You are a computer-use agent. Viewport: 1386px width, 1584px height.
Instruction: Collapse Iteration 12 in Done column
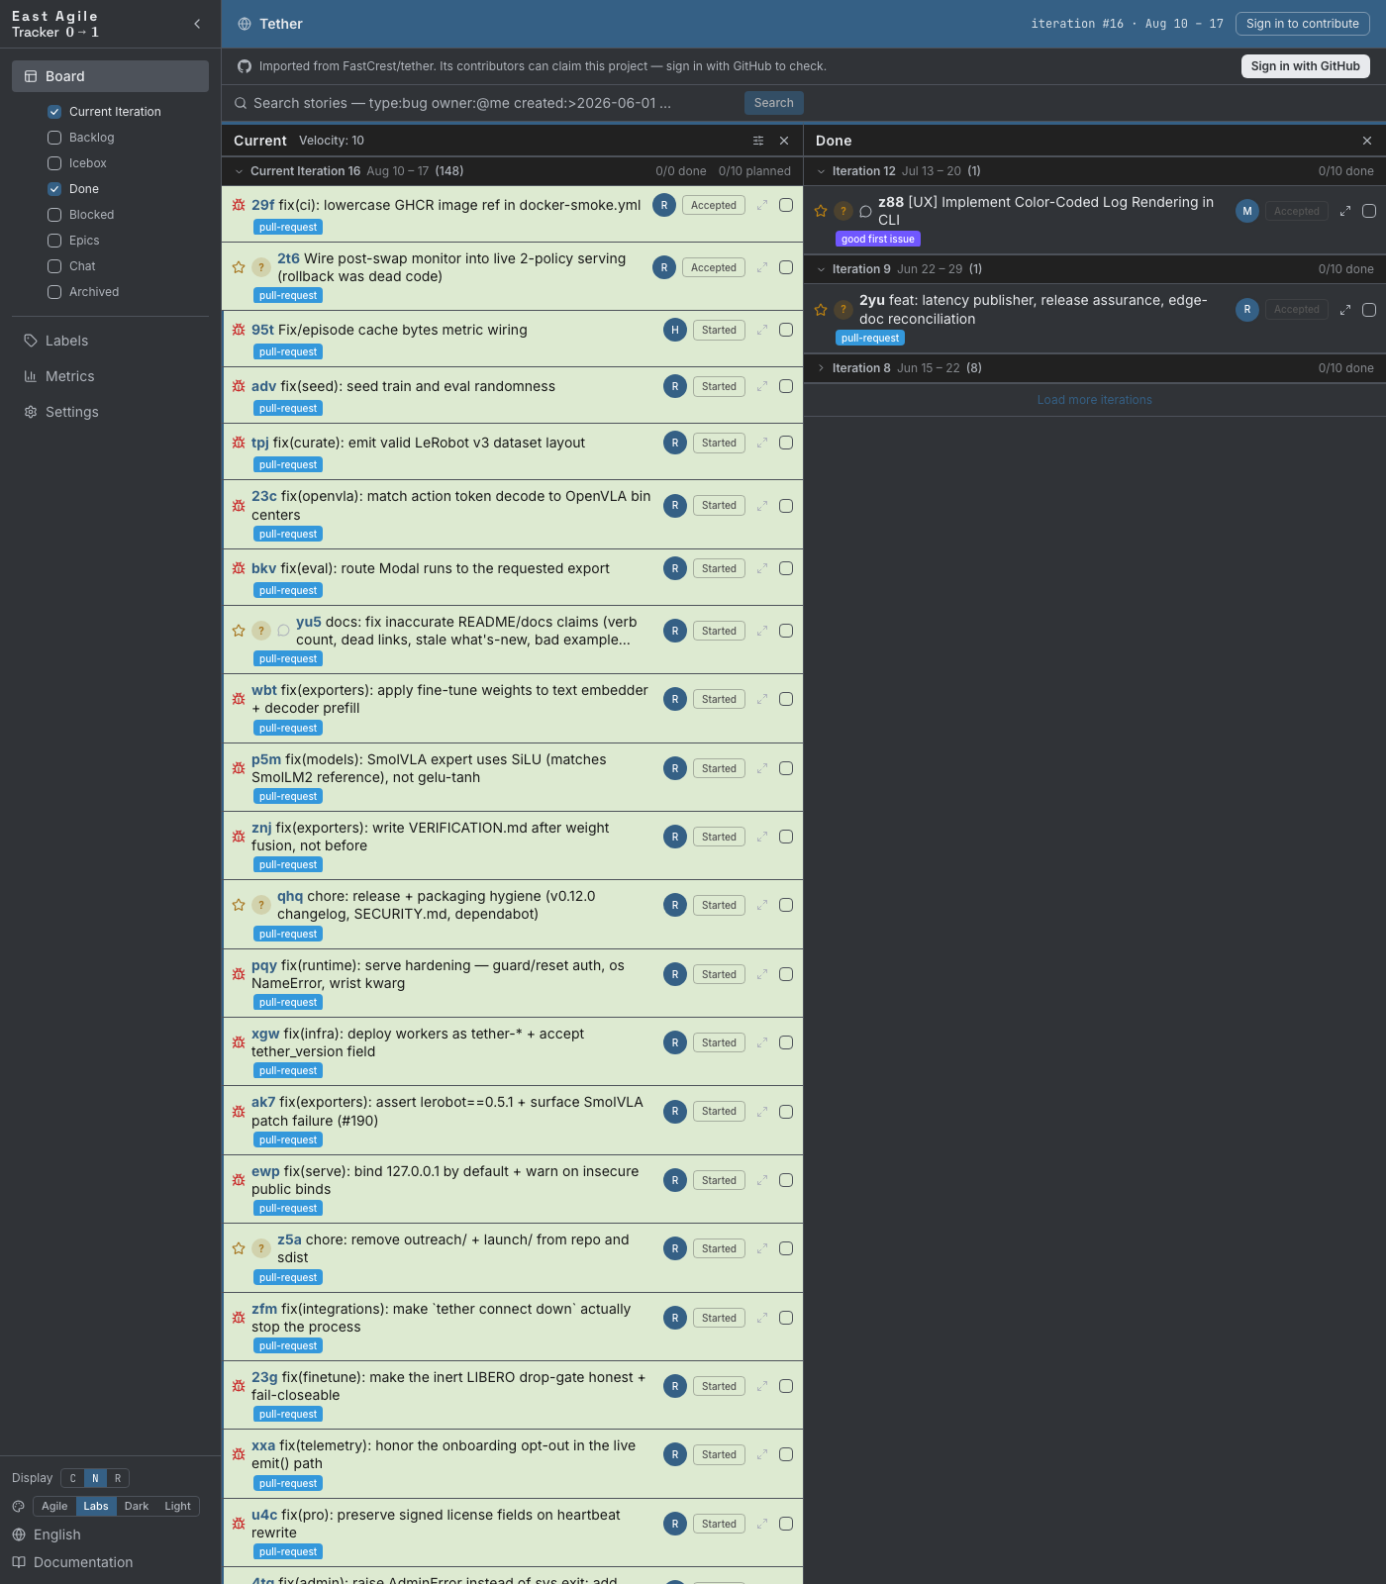pyautogui.click(x=821, y=171)
